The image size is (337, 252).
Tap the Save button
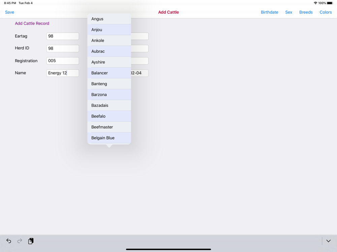(10, 12)
